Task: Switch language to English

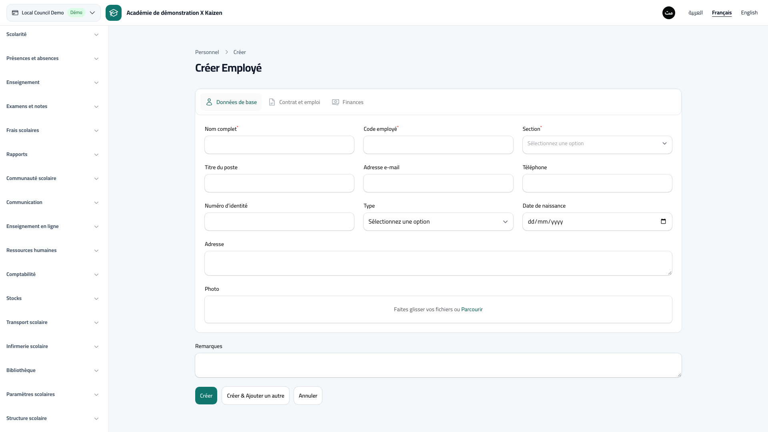Action: click(749, 13)
